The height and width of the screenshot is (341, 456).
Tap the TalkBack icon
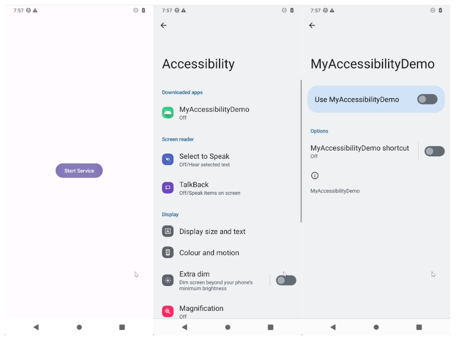click(x=168, y=188)
